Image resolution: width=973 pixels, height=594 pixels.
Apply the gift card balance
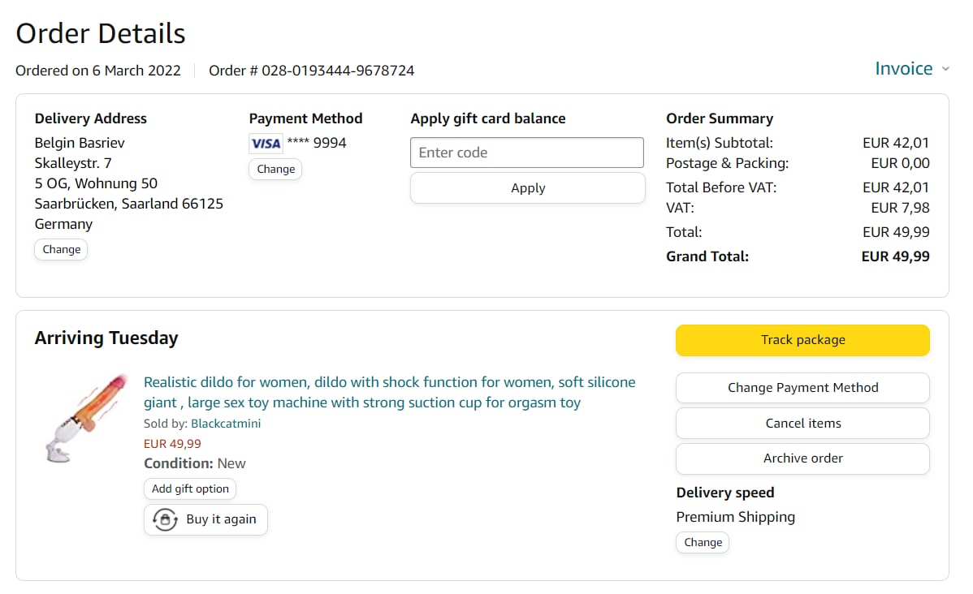click(x=527, y=188)
